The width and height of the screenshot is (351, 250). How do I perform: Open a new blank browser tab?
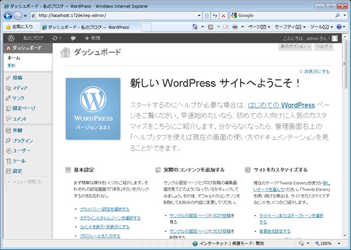[x=146, y=28]
